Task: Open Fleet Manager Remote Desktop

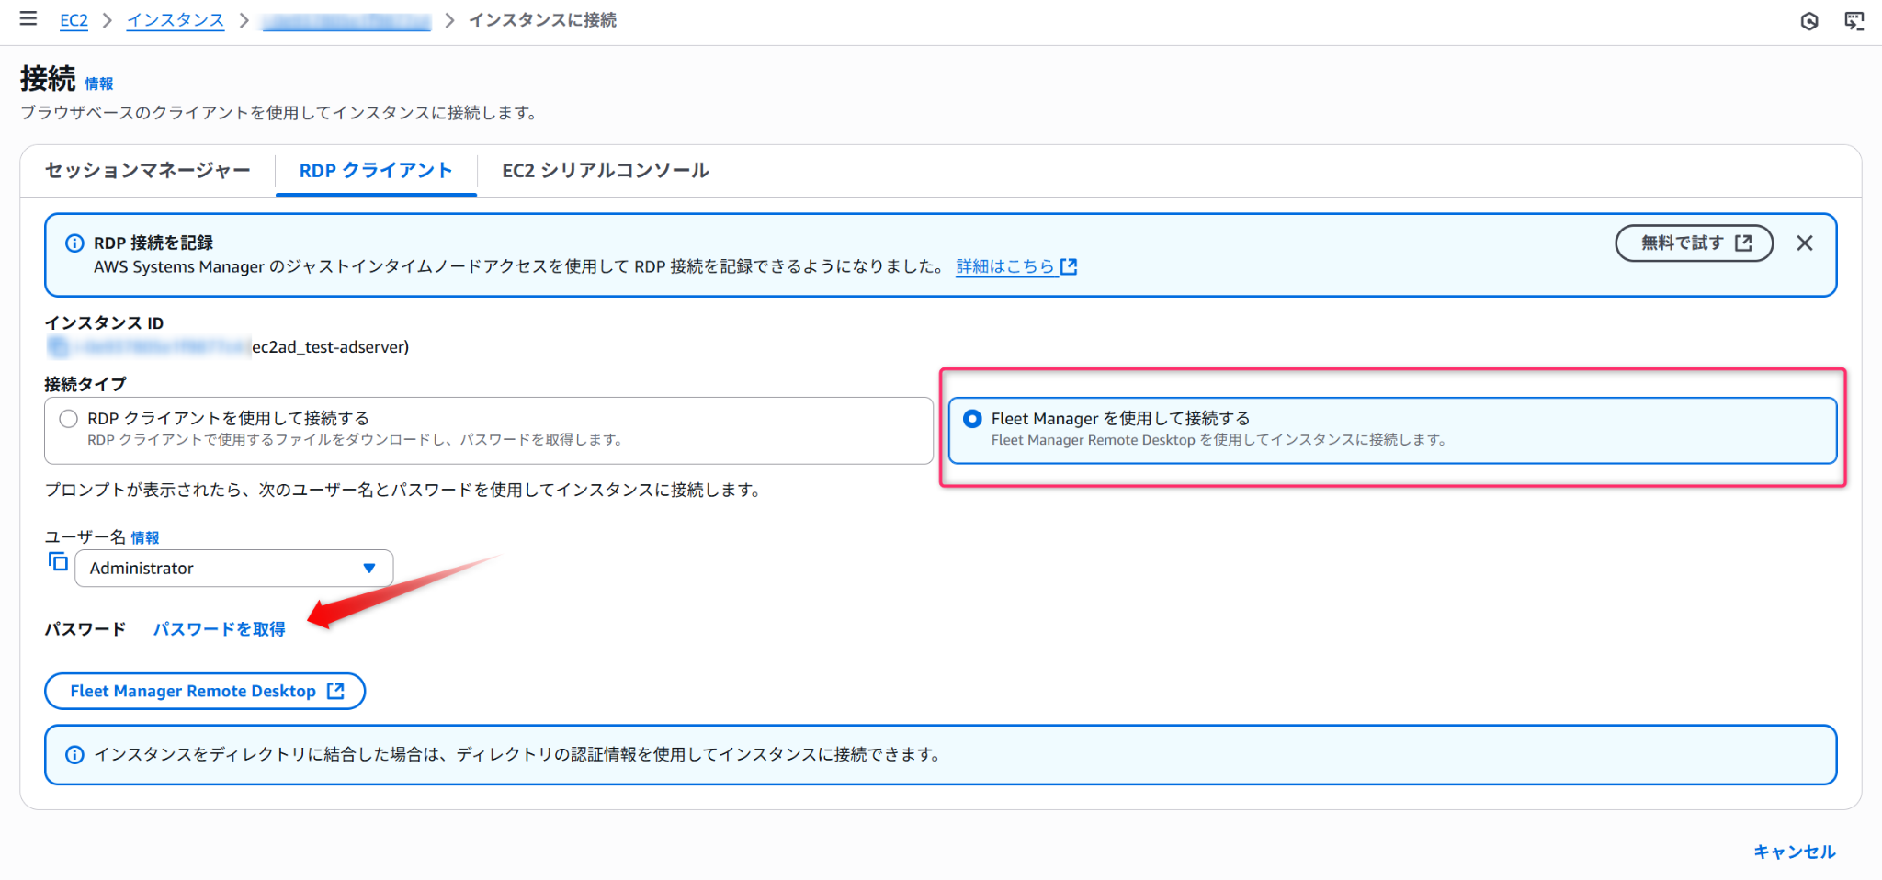Action: [205, 692]
